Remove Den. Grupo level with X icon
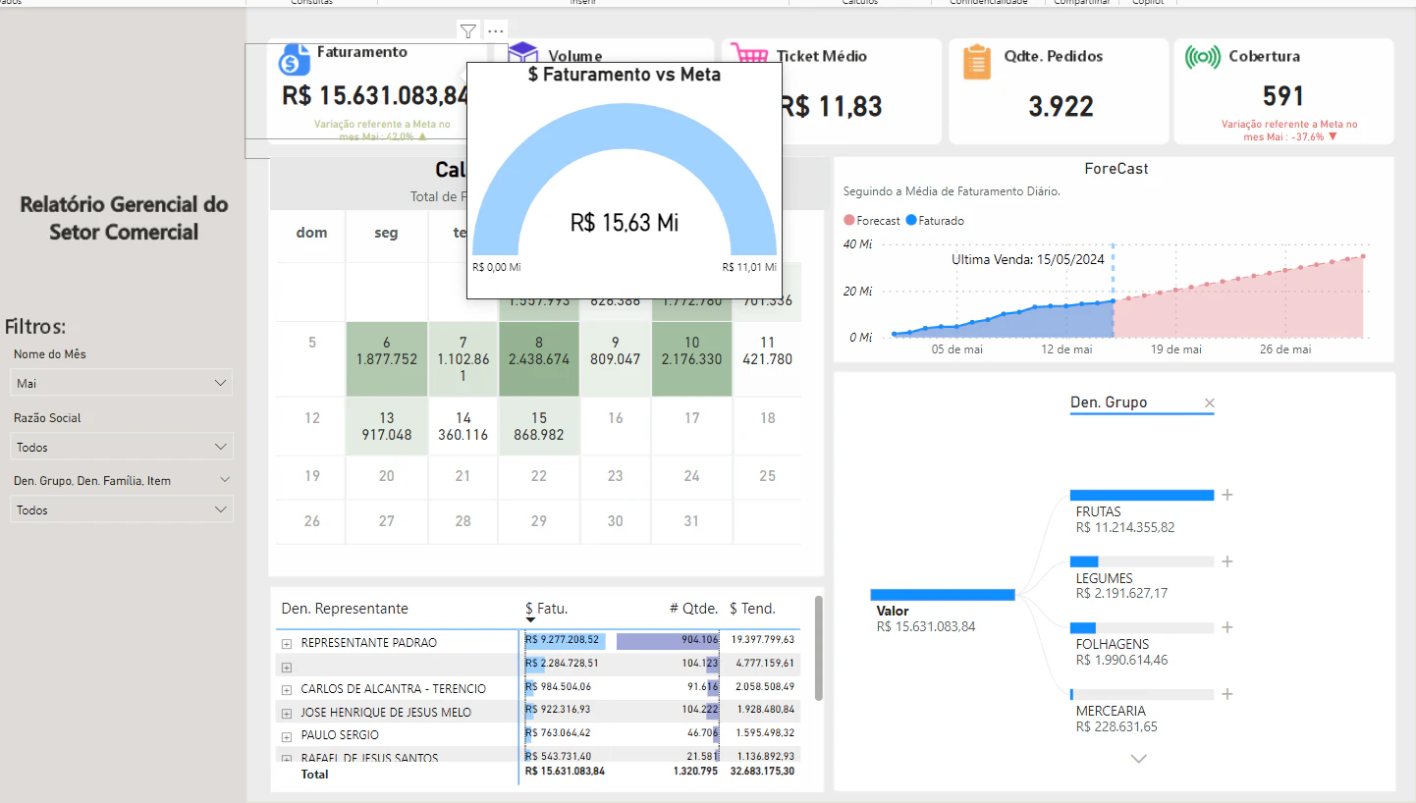 [x=1210, y=402]
